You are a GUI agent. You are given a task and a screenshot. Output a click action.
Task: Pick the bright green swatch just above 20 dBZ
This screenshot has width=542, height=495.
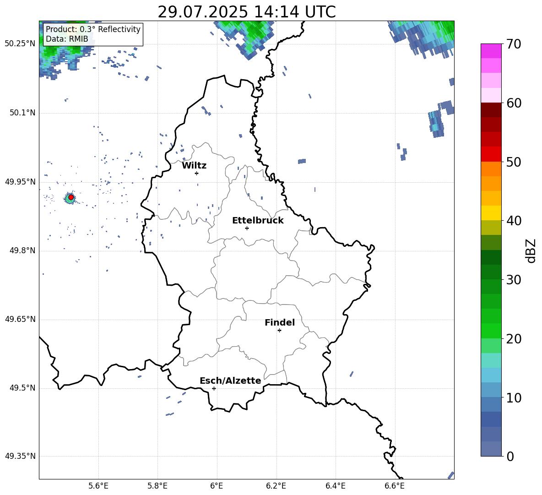[x=491, y=331]
